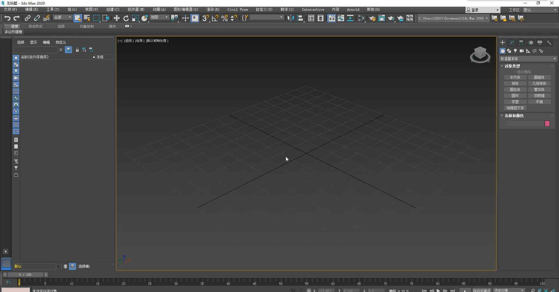Activate the Select and Rotate tool
The width and height of the screenshot is (559, 292).
(126, 18)
